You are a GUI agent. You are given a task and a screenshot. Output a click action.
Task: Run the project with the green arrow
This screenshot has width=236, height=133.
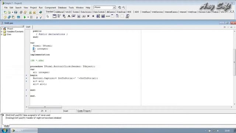(25, 17)
